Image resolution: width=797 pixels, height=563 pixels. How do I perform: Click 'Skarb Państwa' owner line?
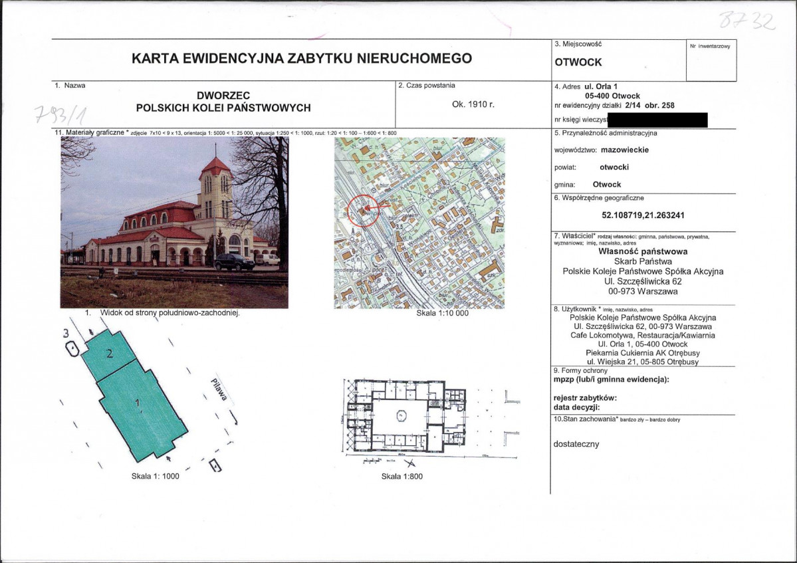[643, 261]
